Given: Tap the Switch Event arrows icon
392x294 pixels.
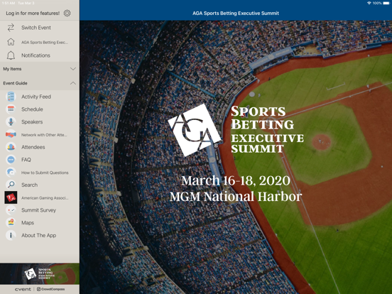Looking at the screenshot, I should click(11, 28).
